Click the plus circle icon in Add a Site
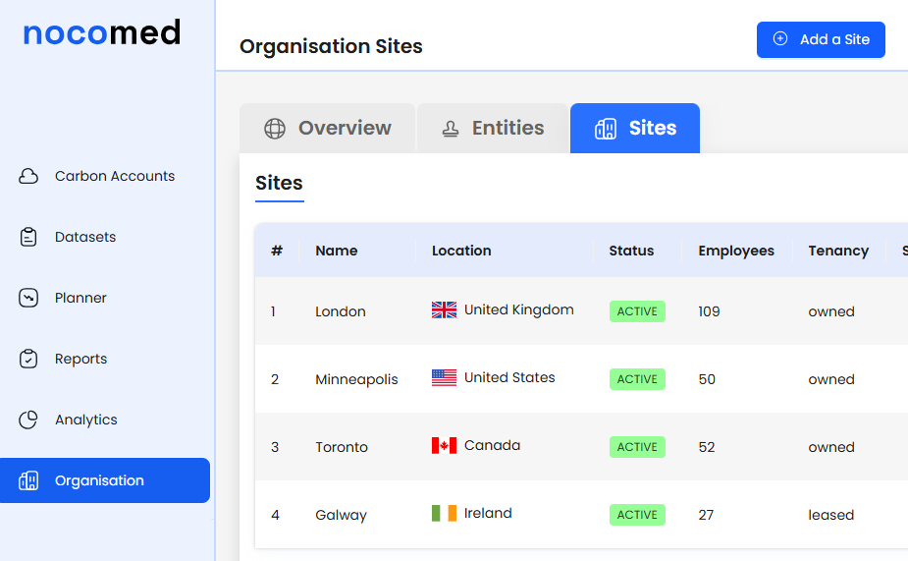 [780, 39]
